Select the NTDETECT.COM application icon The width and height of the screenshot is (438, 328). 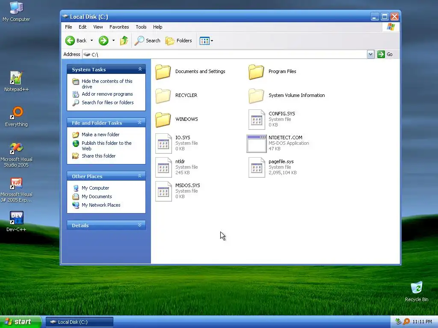tap(257, 143)
